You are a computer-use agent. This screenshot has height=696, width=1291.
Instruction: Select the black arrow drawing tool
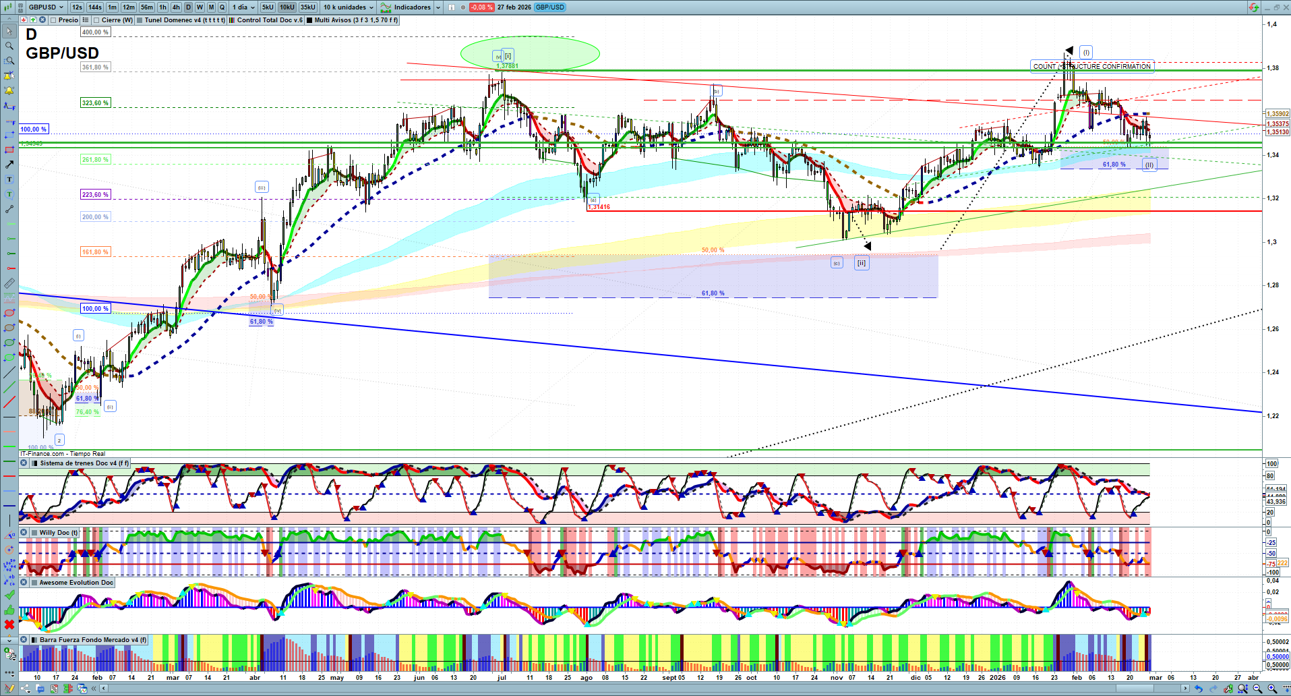(x=9, y=165)
